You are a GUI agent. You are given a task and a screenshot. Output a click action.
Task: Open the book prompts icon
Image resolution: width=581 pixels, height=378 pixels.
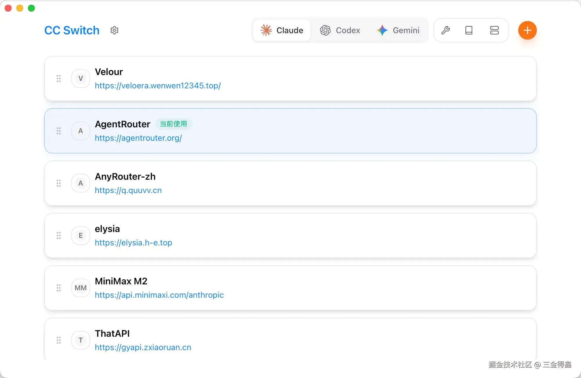tap(469, 30)
